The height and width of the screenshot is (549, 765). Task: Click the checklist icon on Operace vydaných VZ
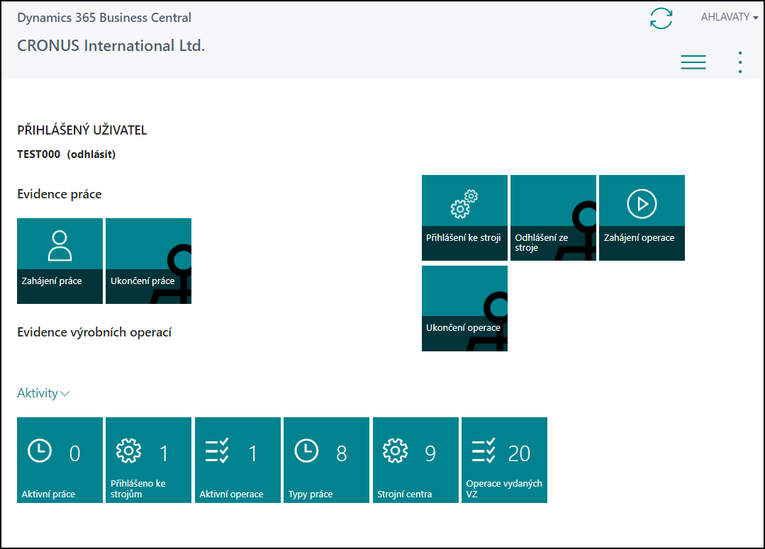(x=484, y=451)
